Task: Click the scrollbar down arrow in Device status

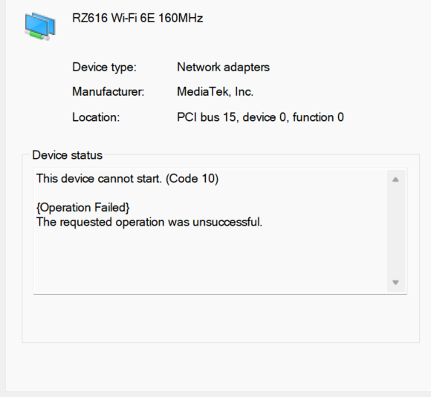Action: pyautogui.click(x=395, y=282)
